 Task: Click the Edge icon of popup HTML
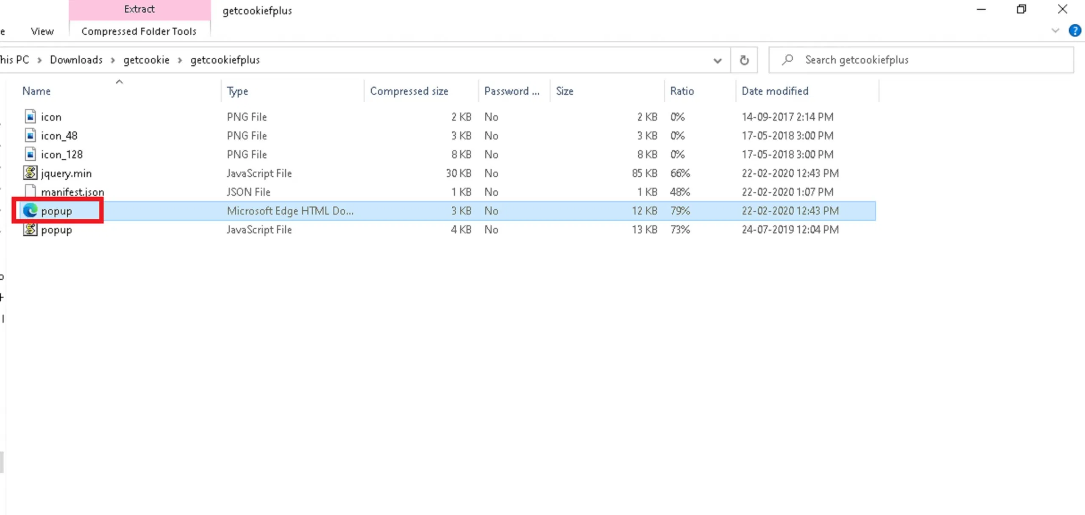(30, 211)
